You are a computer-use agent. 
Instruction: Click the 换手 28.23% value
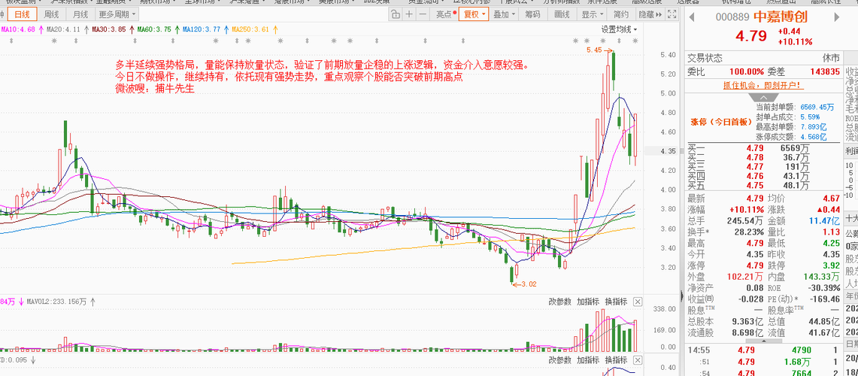(747, 231)
